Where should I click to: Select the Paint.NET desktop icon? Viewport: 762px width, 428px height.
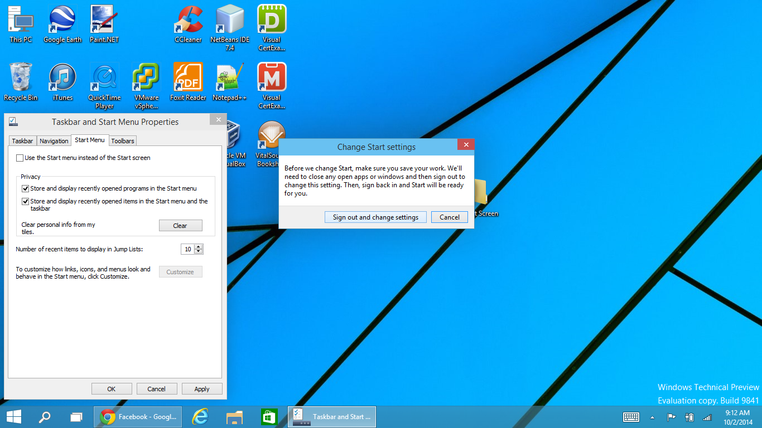point(104,25)
